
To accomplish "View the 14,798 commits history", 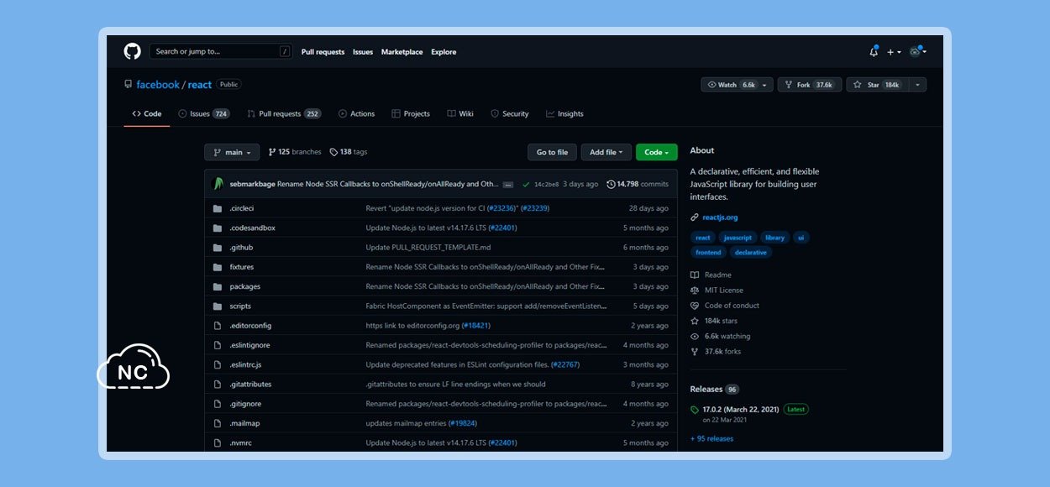I will (x=638, y=185).
